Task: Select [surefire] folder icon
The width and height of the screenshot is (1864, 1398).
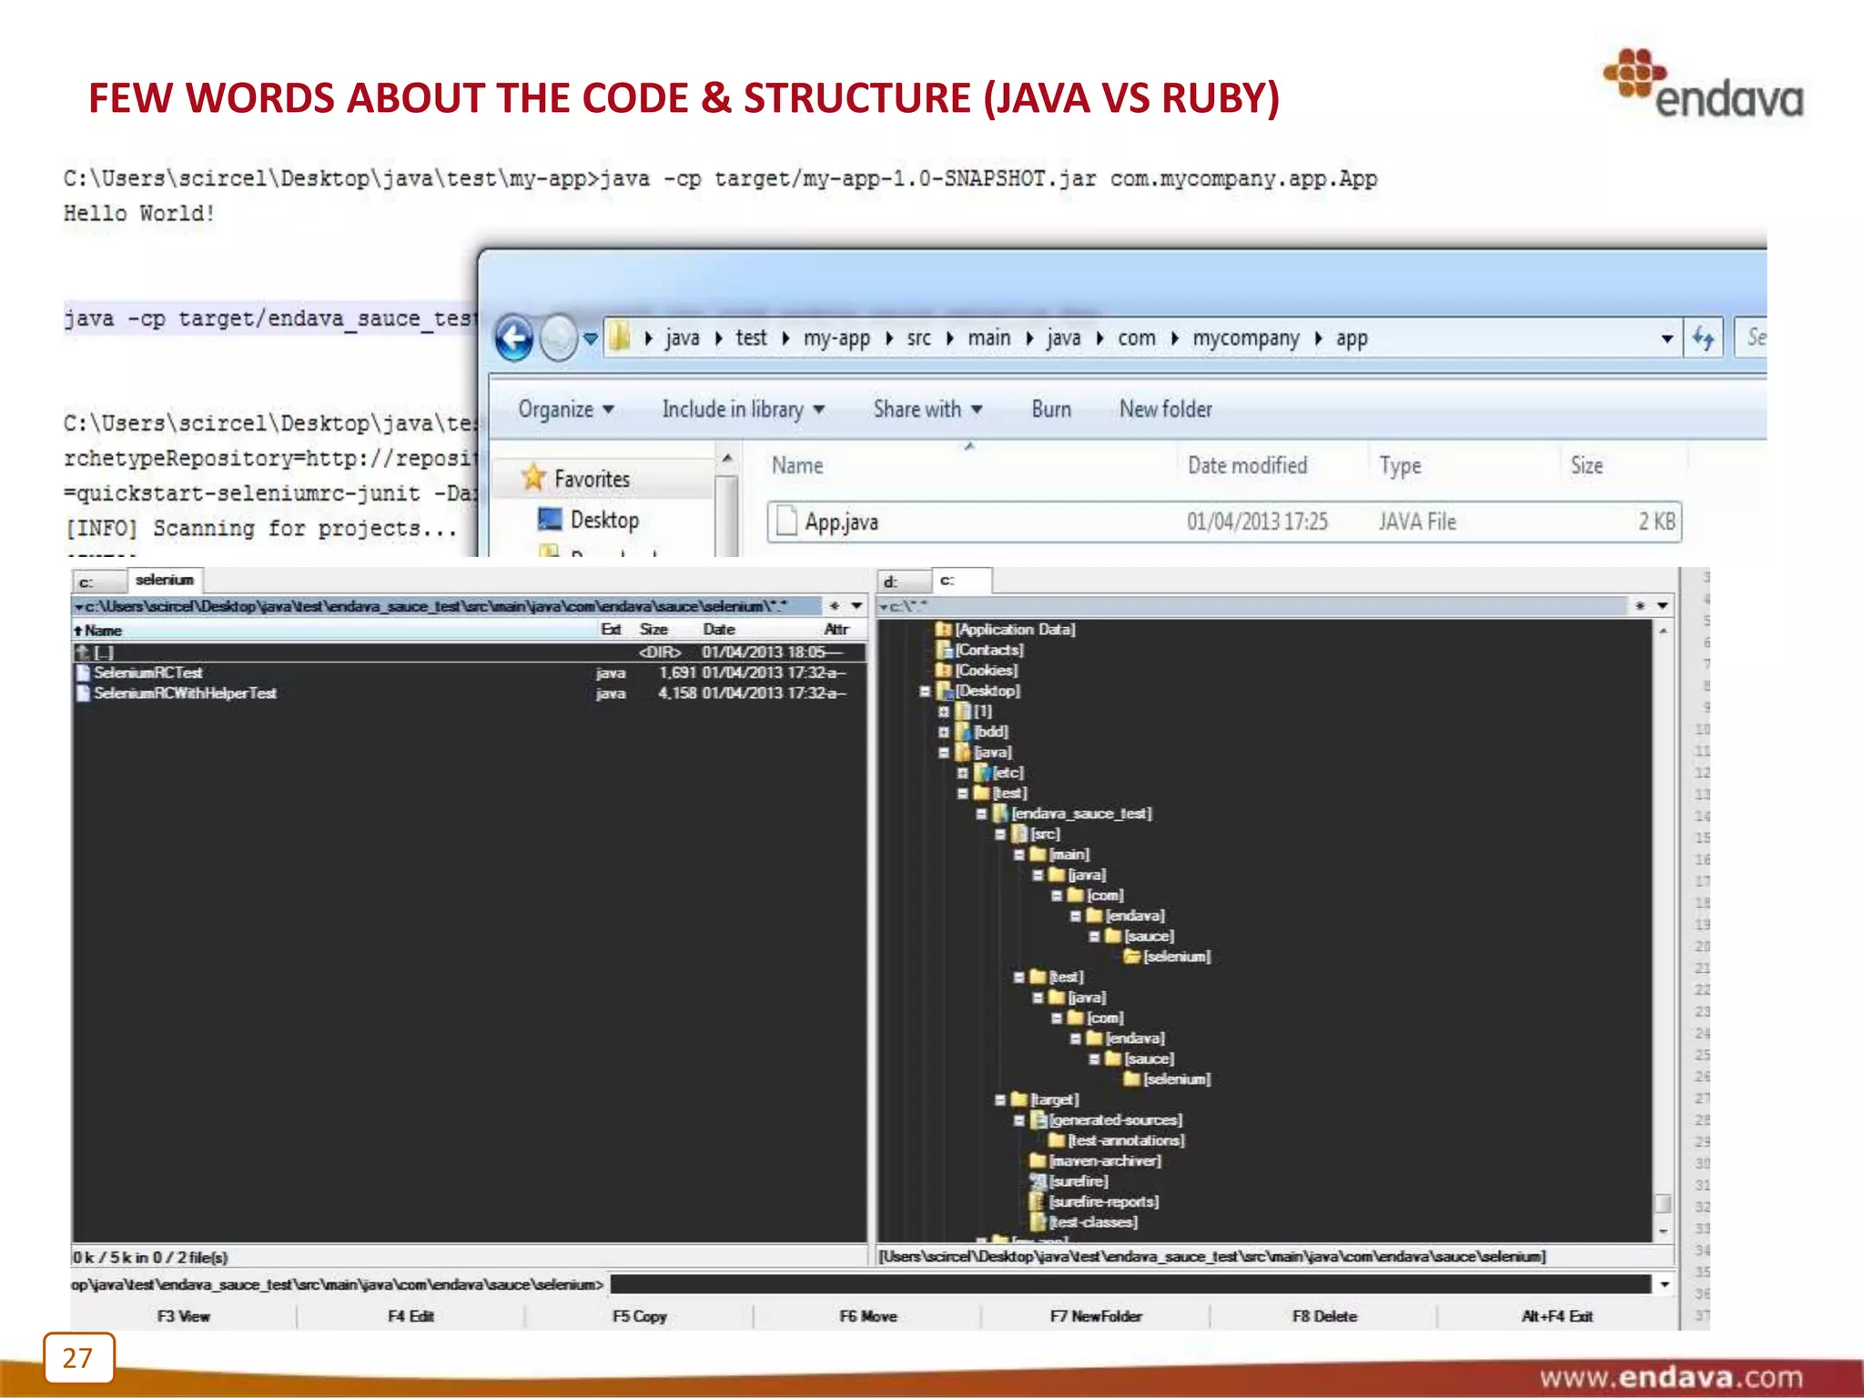Action: pos(1038,1181)
